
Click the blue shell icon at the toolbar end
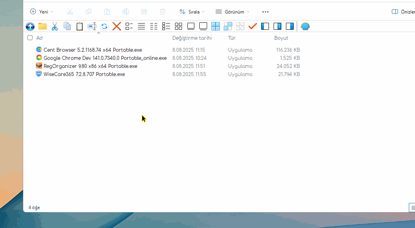(305, 26)
